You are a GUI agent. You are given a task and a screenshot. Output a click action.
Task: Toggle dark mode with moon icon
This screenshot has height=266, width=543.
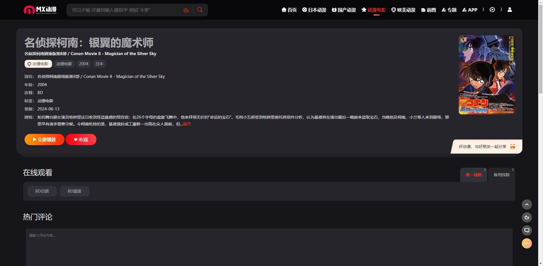tap(527, 217)
